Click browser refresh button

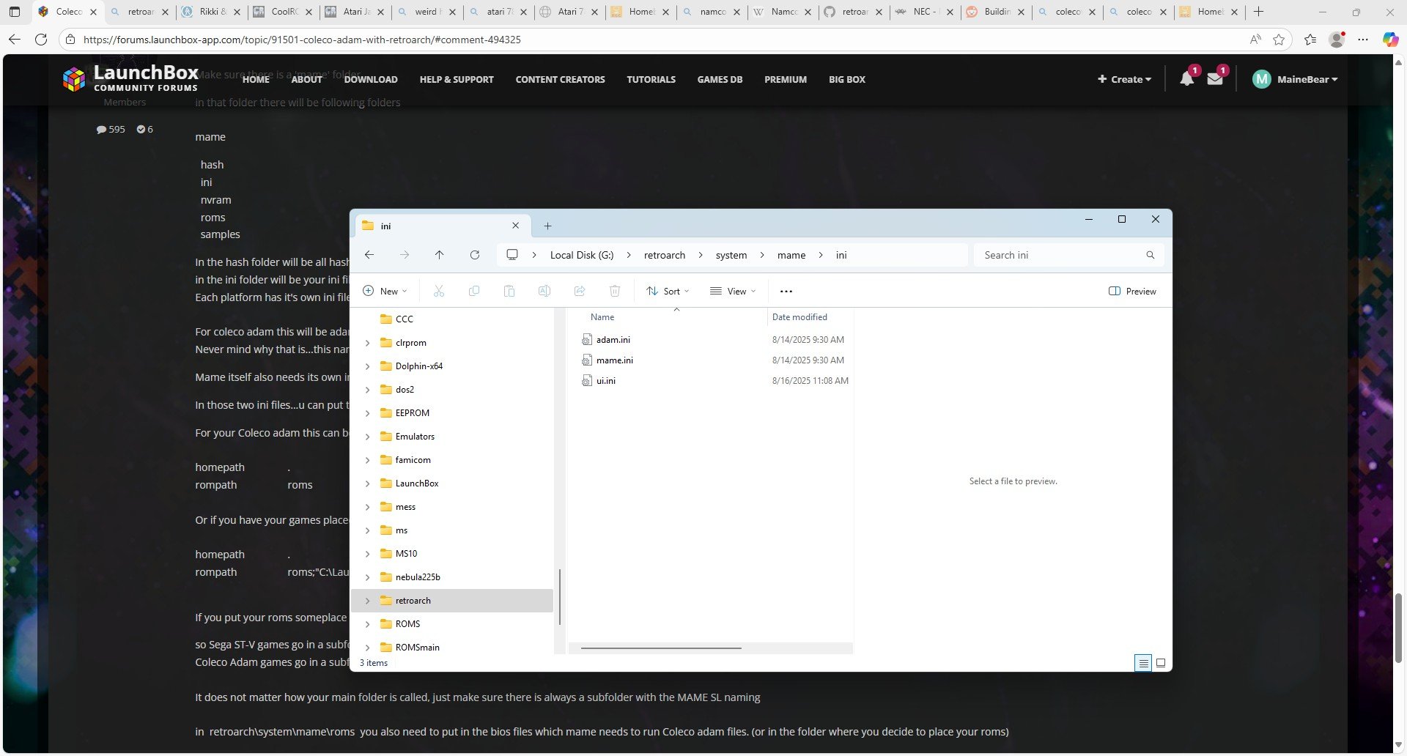[x=41, y=40]
